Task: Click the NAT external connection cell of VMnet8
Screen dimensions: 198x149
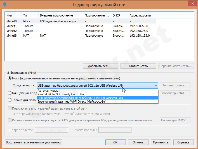Action: coord(43,36)
